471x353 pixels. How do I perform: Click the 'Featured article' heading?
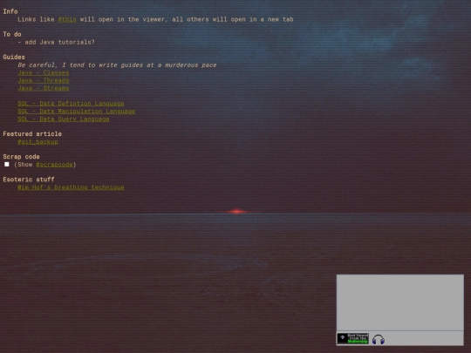(x=32, y=134)
